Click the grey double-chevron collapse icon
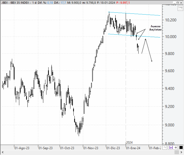Image resolution: width=184 pixels, height=155 pixels. [165, 147]
